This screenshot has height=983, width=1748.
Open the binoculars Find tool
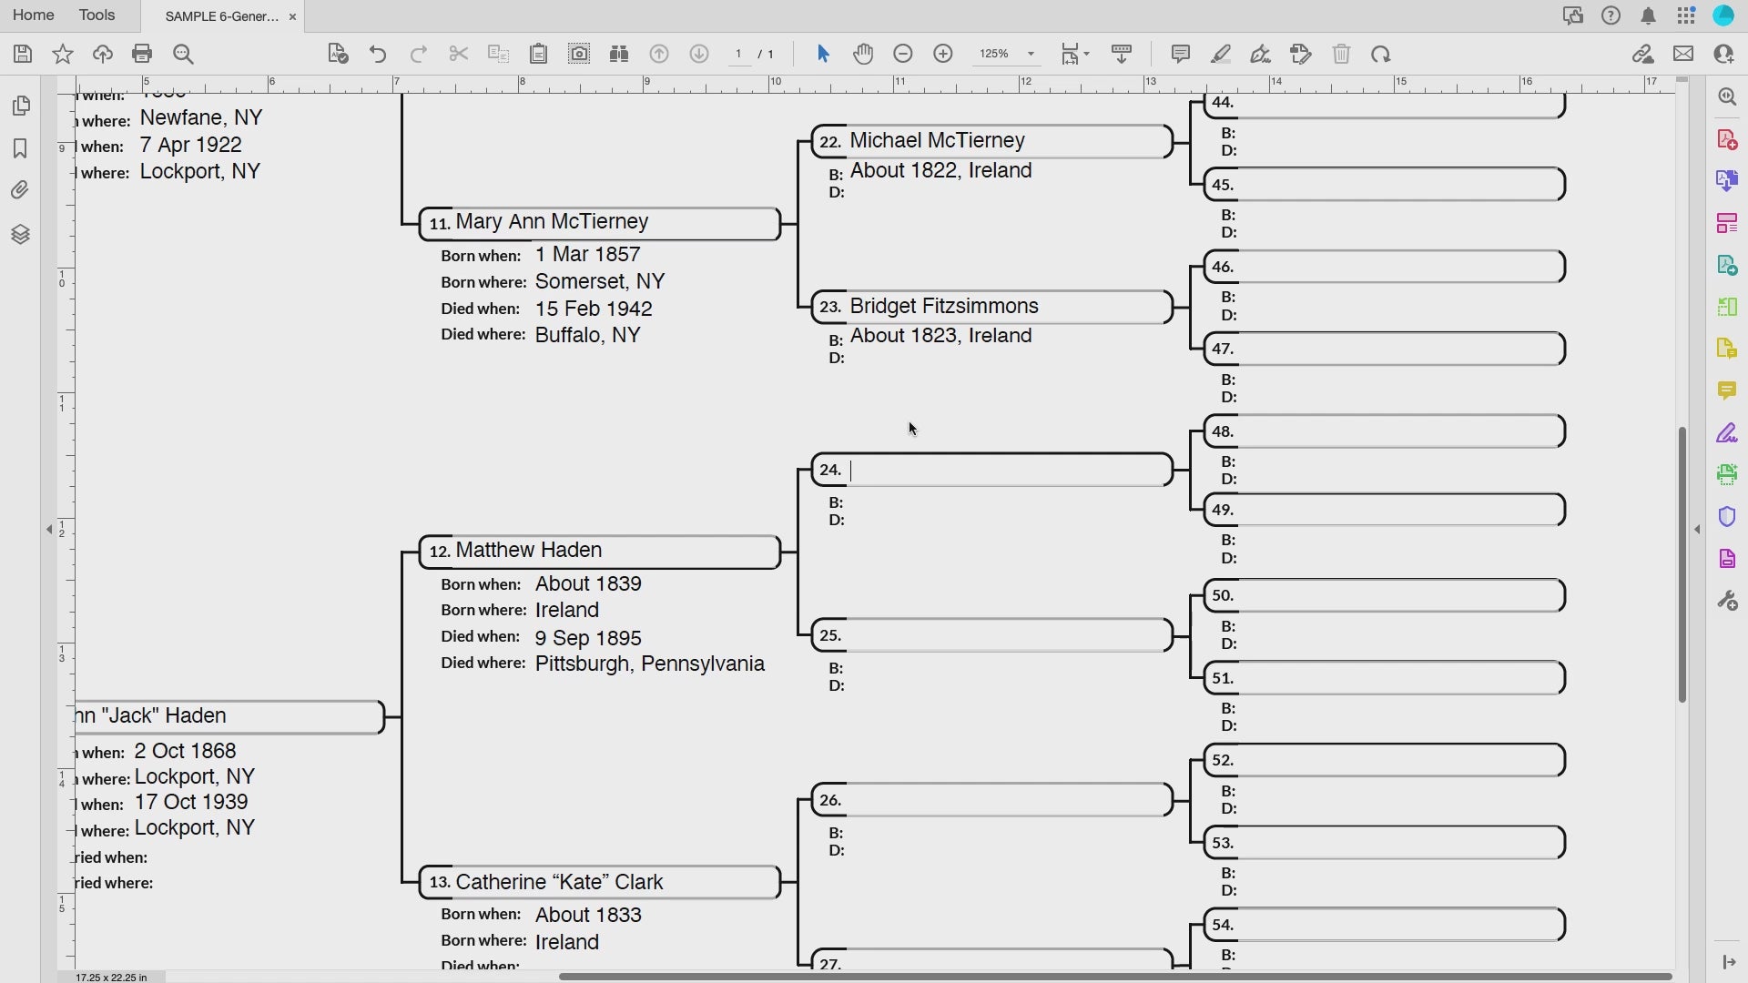pyautogui.click(x=619, y=55)
